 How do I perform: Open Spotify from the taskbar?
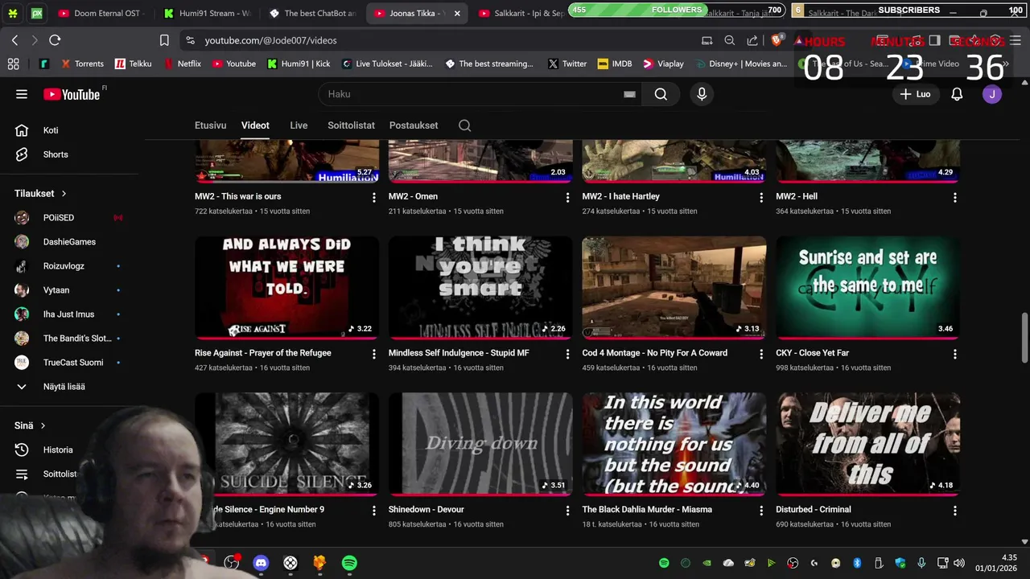point(349,563)
